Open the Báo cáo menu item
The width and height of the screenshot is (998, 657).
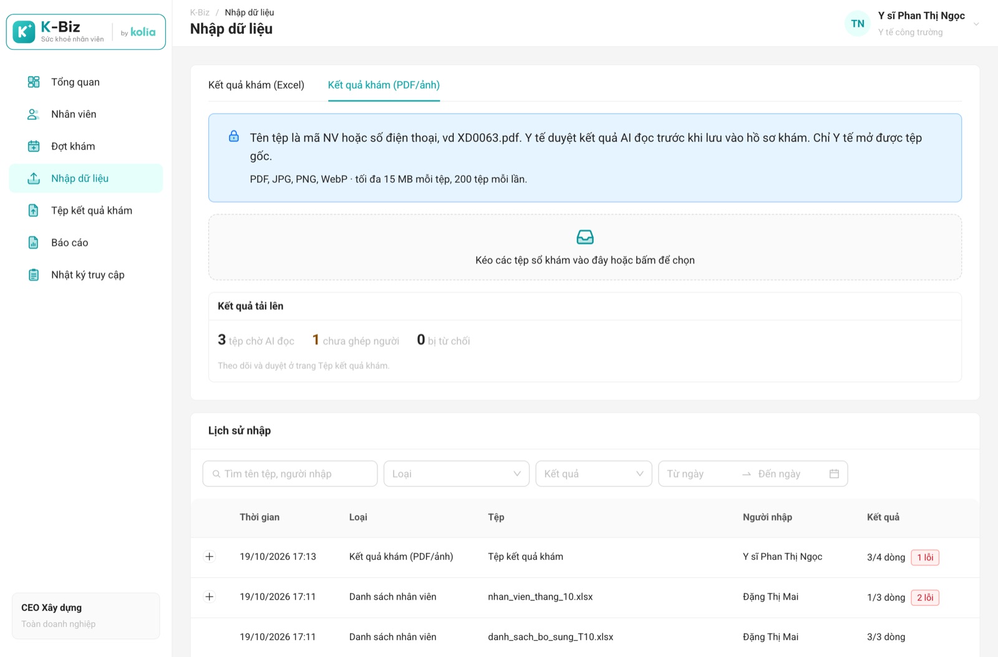click(86, 242)
